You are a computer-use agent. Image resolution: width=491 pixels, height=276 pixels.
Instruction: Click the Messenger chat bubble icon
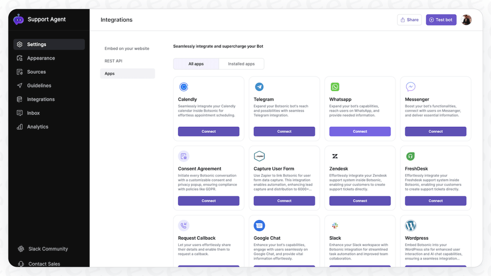click(410, 87)
